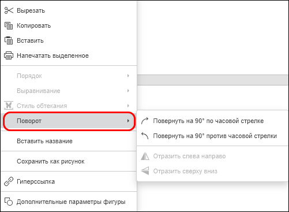The width and height of the screenshot is (289, 212).
Task: Click the printer icon for Напечатать выделенное
Action: pos(9,55)
